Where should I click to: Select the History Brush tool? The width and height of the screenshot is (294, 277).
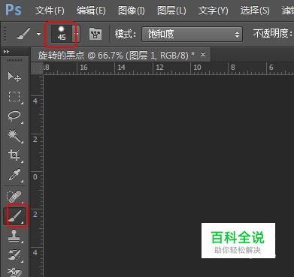[14, 255]
